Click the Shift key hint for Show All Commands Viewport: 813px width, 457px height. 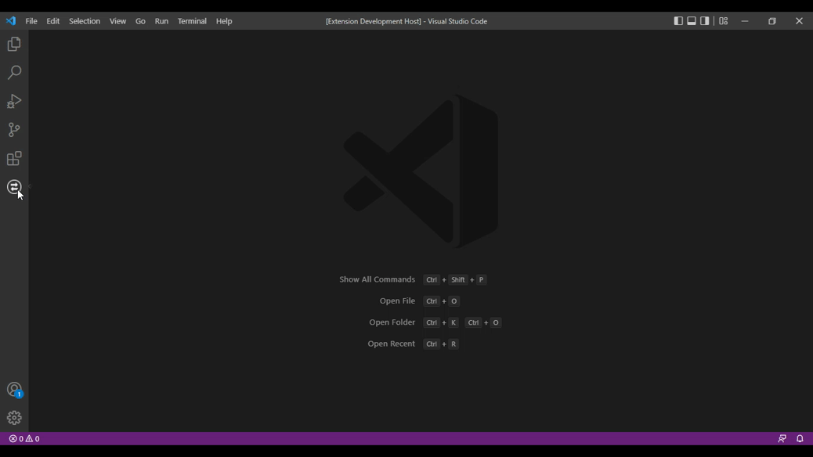coord(458,280)
